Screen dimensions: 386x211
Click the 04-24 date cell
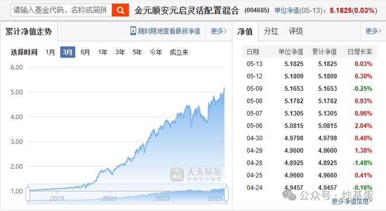coord(254,188)
